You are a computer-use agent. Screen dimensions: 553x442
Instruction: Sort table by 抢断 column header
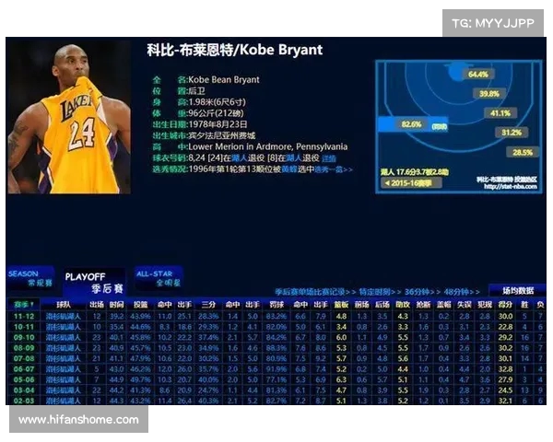(423, 304)
